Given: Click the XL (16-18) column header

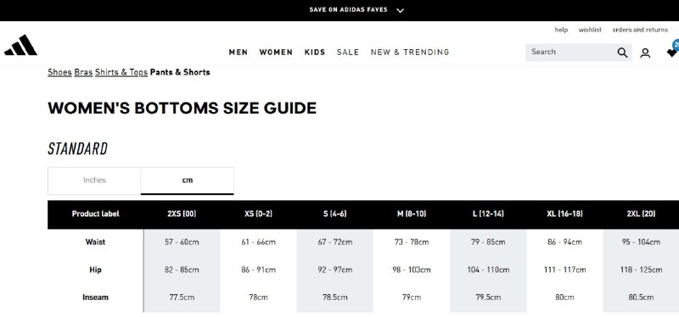Looking at the screenshot, I should (x=564, y=214).
